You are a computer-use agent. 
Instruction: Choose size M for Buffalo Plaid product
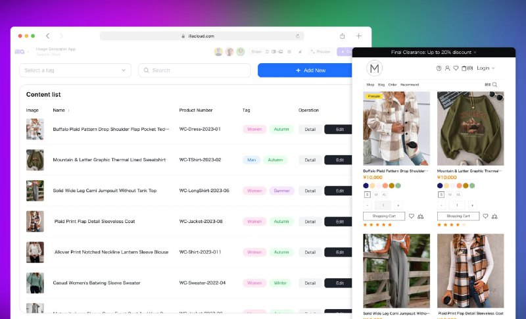[x=376, y=195]
